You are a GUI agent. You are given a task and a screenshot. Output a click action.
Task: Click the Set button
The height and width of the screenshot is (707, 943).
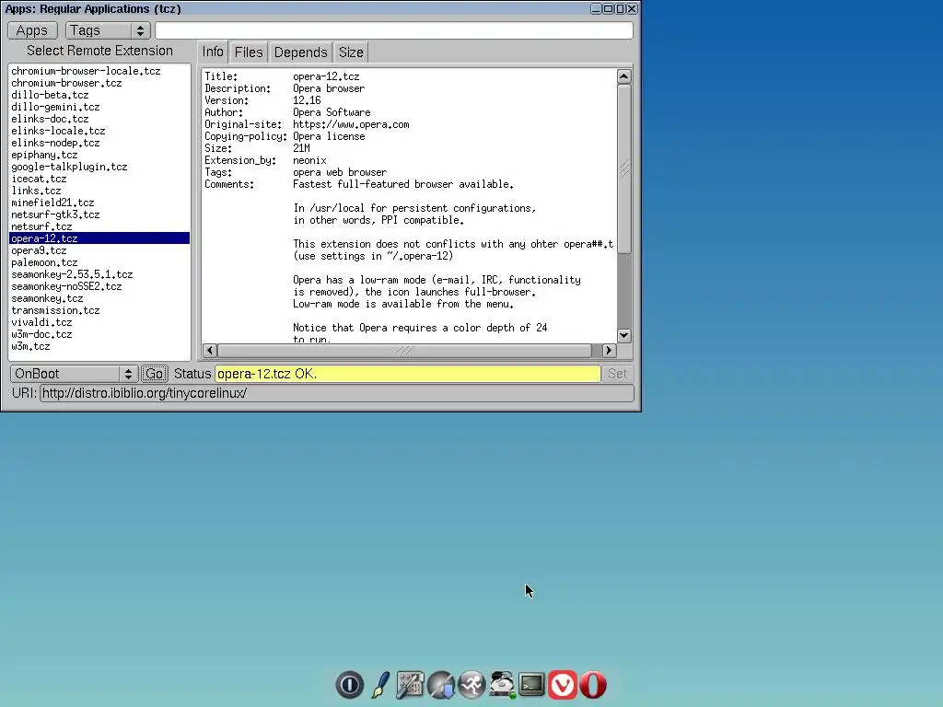tap(617, 374)
